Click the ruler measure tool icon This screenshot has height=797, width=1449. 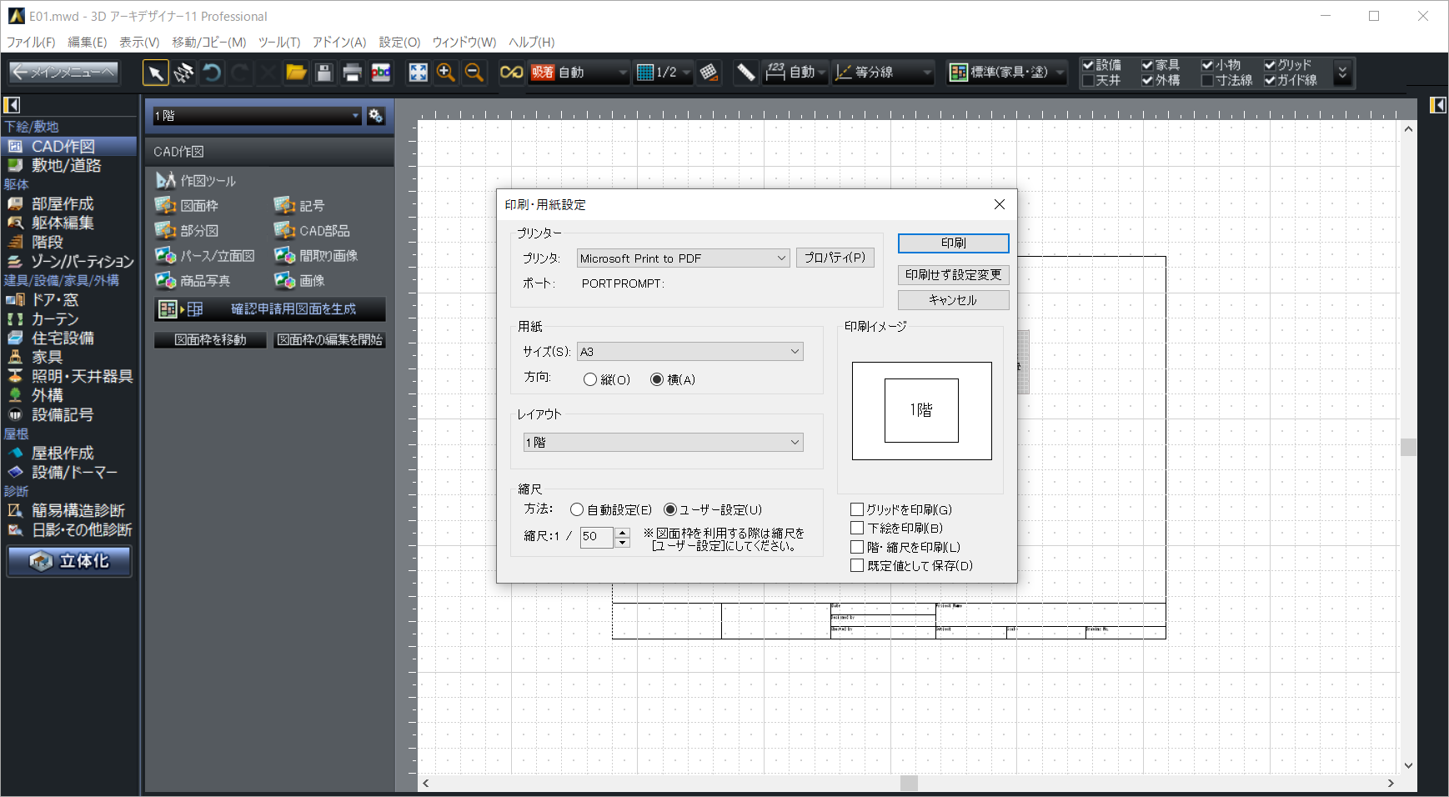click(745, 73)
